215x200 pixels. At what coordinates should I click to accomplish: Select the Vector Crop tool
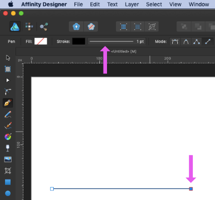click(8, 171)
